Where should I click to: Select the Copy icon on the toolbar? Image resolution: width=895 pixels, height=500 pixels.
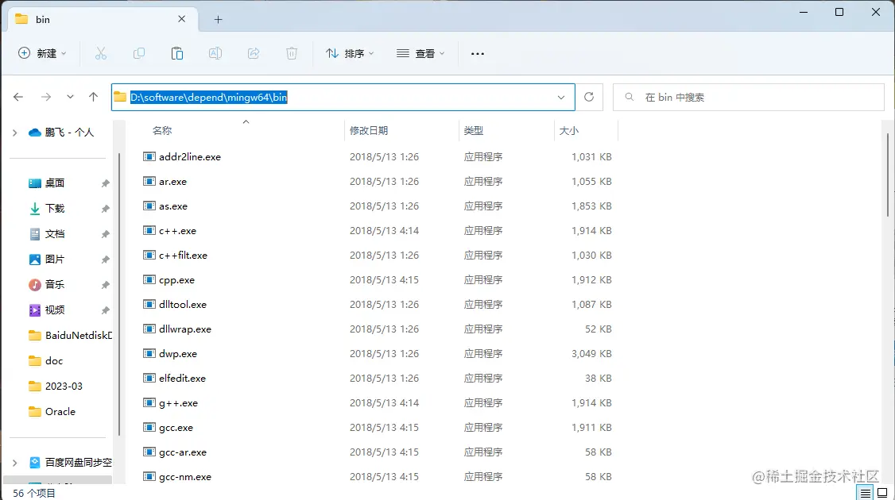139,53
